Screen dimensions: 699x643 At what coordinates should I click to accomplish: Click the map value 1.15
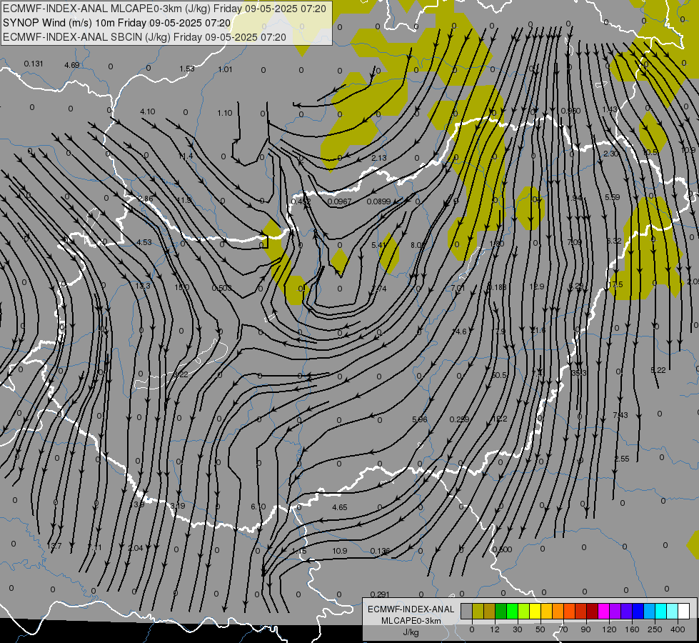coord(299,551)
